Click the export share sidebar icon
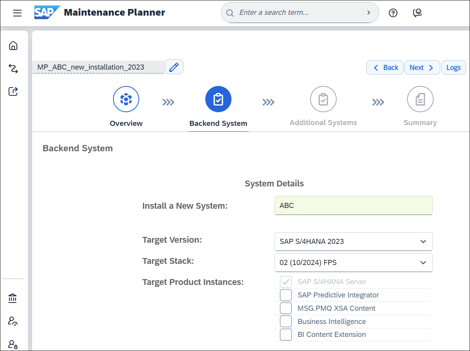The width and height of the screenshot is (470, 351). tap(13, 91)
